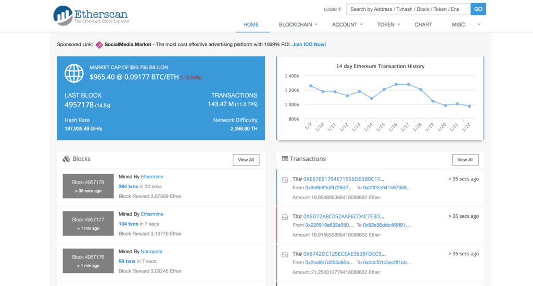
Task: Open the 58 txns link
Action: (x=127, y=261)
